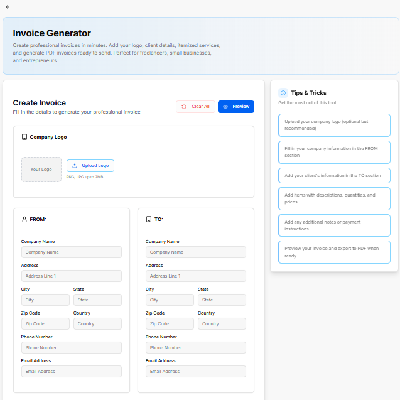Screen dimensions: 400x400
Task: Click the FROM section person icon
Action: tap(24, 219)
